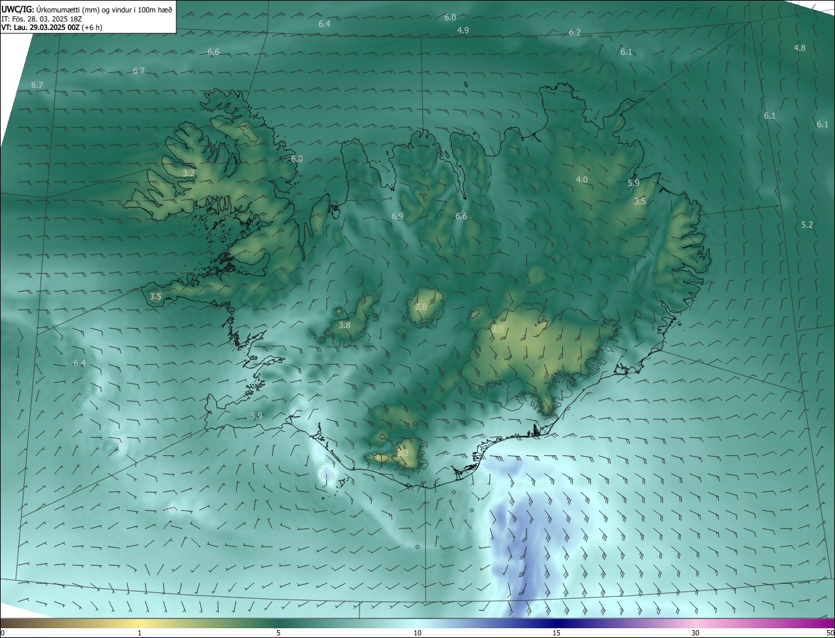Click the 5.2 value label over the sea
The width and height of the screenshot is (835, 638).
tap(807, 225)
